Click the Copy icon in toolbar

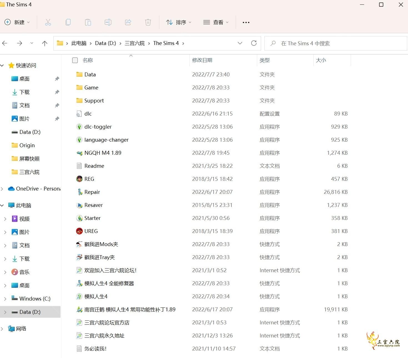point(68,22)
